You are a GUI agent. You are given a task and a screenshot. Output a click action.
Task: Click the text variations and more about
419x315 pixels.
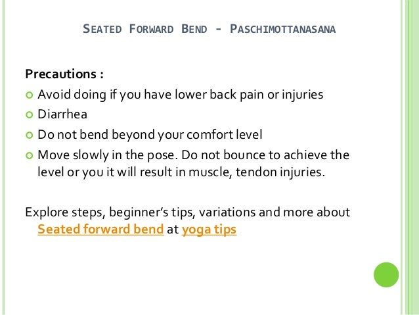[275, 212]
